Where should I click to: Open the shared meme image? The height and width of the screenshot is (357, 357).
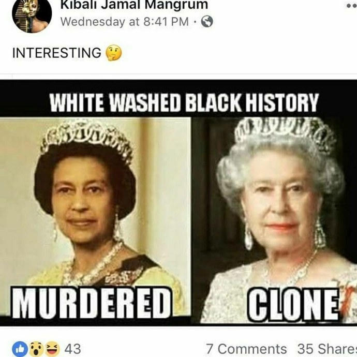point(178,203)
